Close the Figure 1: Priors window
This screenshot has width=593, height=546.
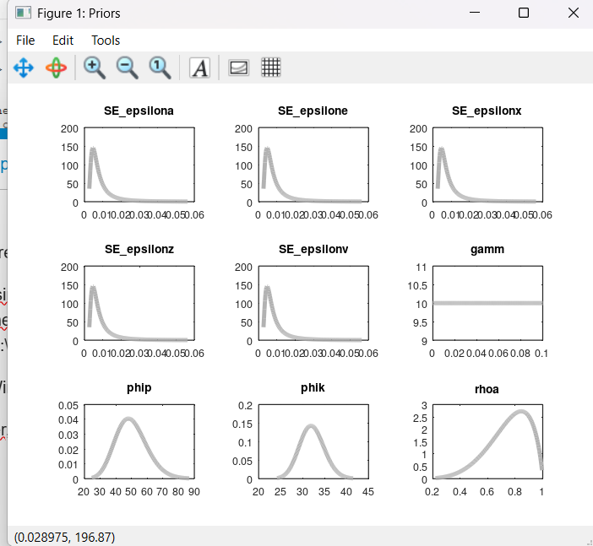point(571,13)
